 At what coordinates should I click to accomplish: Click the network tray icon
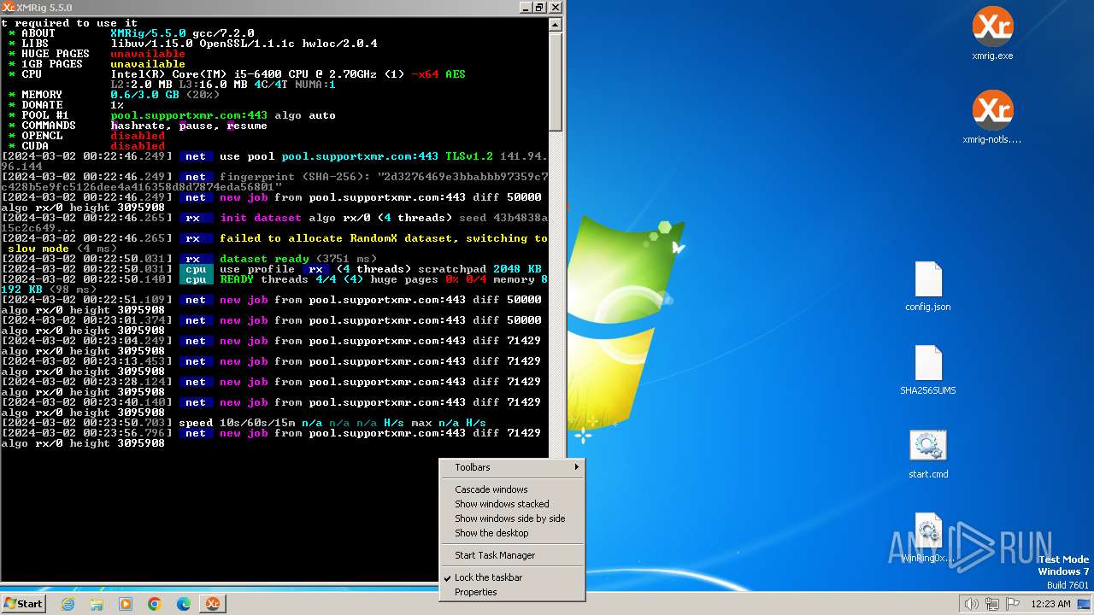(992, 604)
